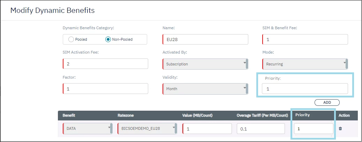
Task: Click the Benefit column header
Action: point(69,115)
